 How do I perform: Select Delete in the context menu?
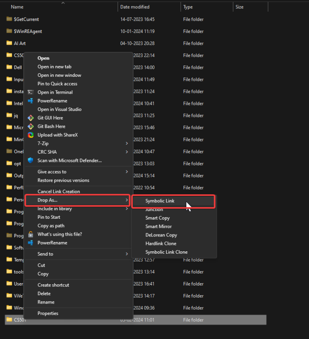coord(44,294)
